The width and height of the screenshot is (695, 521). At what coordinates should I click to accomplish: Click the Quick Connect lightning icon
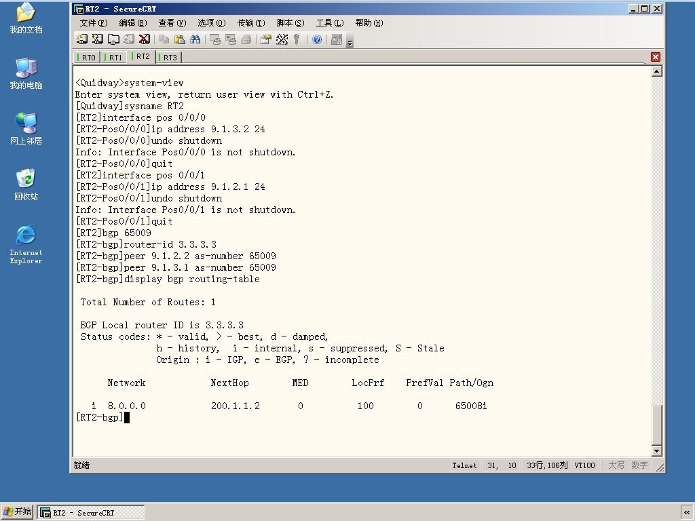tap(98, 39)
